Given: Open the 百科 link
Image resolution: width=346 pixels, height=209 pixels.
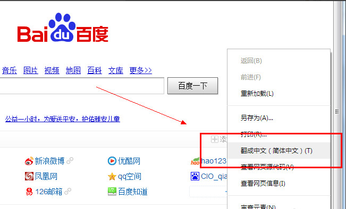Looking at the screenshot, I should pos(95,70).
